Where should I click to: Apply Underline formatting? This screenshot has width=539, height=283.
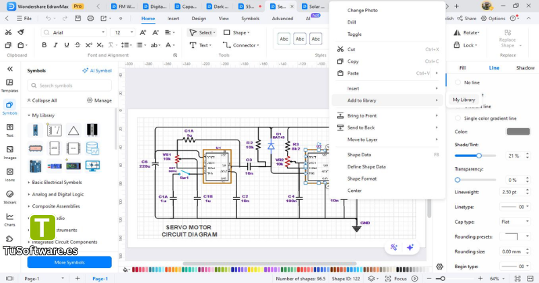[67, 45]
